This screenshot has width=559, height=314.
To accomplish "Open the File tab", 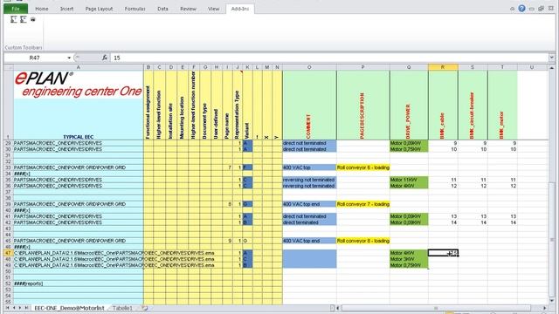I will (x=16, y=9).
